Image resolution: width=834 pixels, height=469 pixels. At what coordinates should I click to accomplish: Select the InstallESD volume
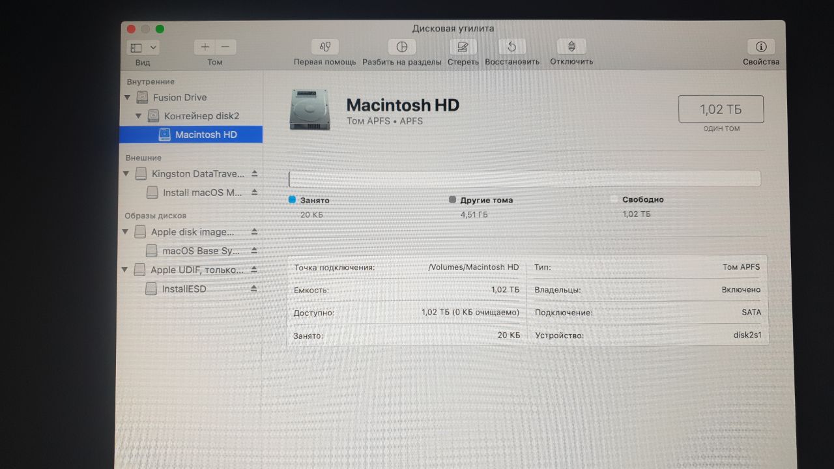click(184, 289)
